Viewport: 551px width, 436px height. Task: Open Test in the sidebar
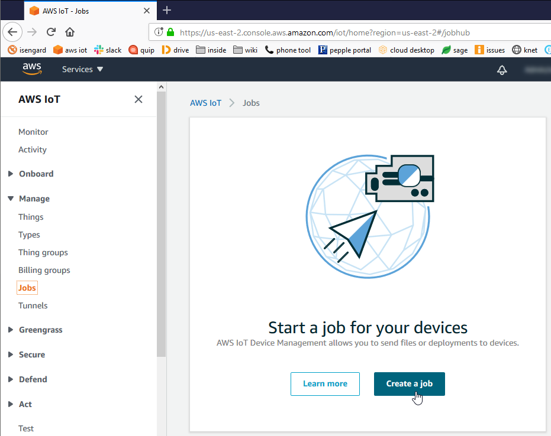click(26, 429)
